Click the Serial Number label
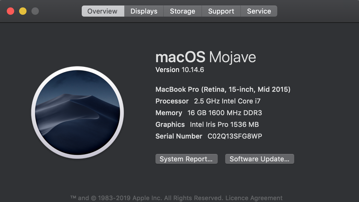Screen dimensions: 359x202 (x=179, y=136)
